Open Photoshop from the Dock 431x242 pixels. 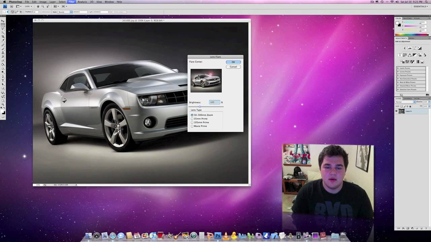[x=218, y=236]
